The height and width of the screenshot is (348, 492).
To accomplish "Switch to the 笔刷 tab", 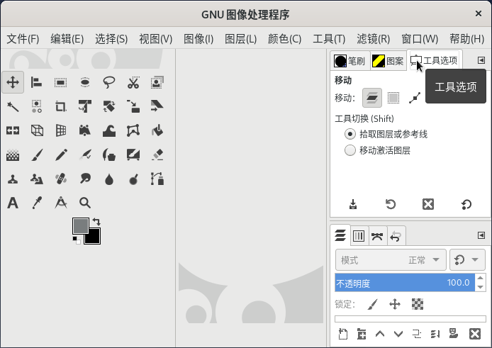I will (x=350, y=61).
